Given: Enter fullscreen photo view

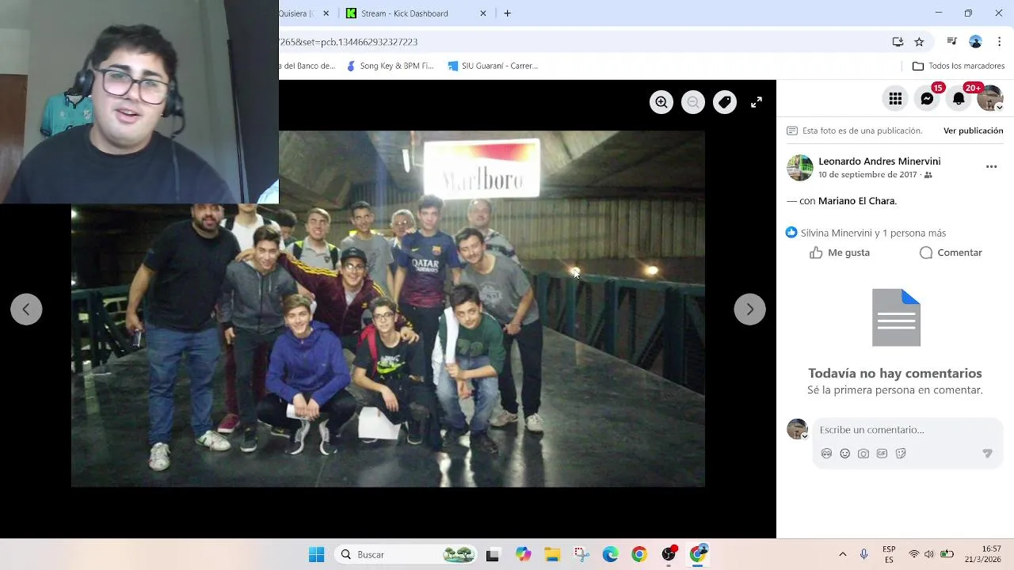Looking at the screenshot, I should 757,102.
